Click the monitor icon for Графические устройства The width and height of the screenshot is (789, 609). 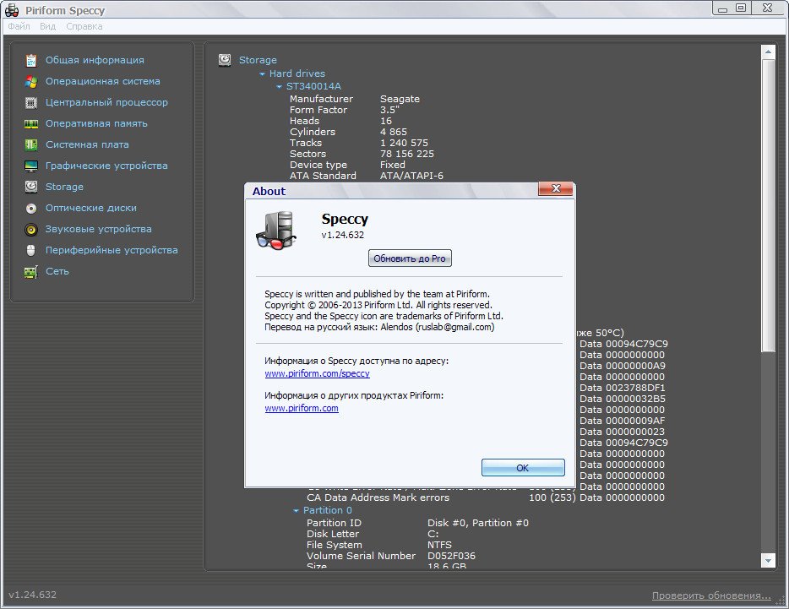pyautogui.click(x=31, y=166)
